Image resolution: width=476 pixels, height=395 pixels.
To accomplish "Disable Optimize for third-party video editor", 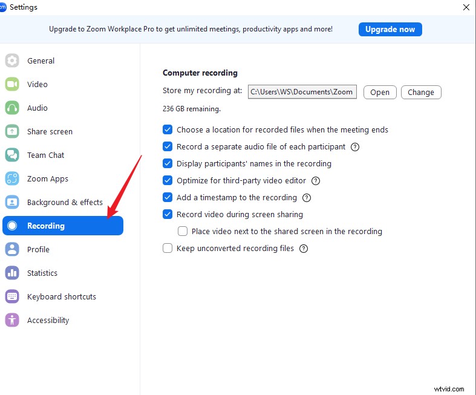I will (168, 180).
